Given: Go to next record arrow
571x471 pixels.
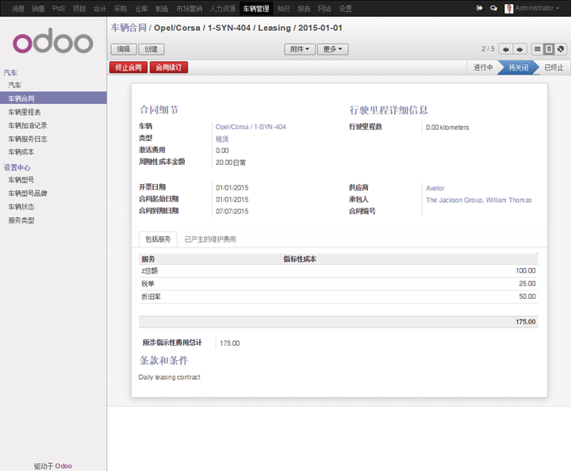Looking at the screenshot, I should tap(520, 49).
